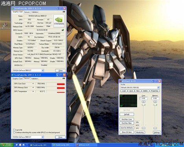Image resolution: width=184 pixels, height=147 pixels.
Task: Click the Memory clock value input field
Action: pos(155,98)
